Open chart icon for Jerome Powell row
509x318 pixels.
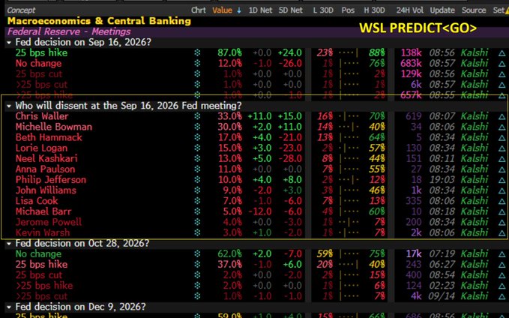(x=197, y=222)
